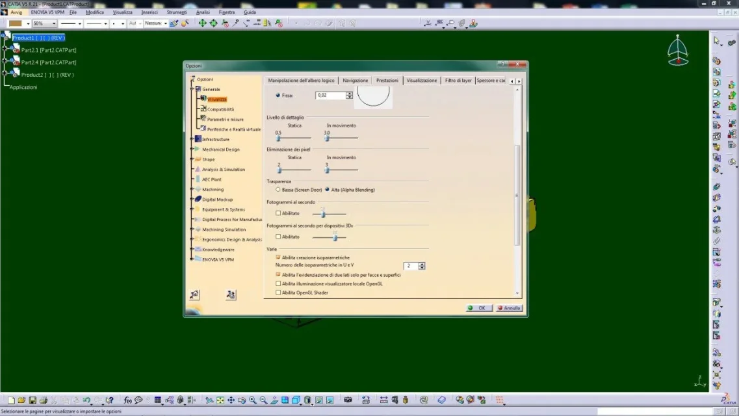Click the Fit All In view icon

220,400
